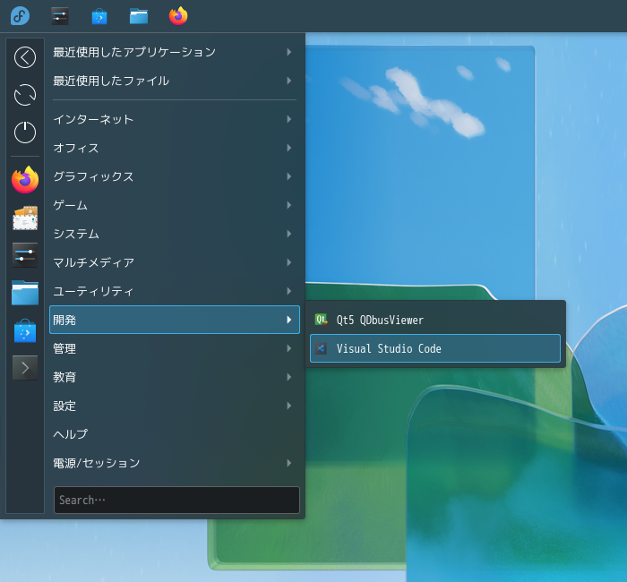Select the オフィス category
The width and height of the screenshot is (627, 582).
point(175,148)
